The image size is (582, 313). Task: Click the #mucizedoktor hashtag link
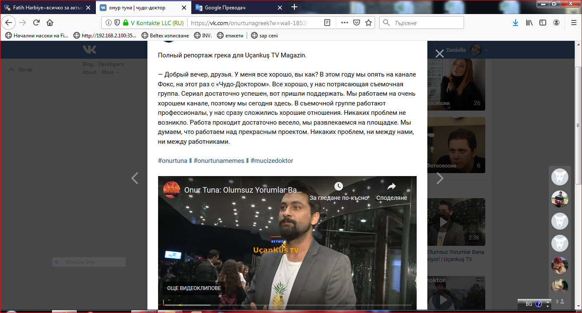[x=272, y=161]
